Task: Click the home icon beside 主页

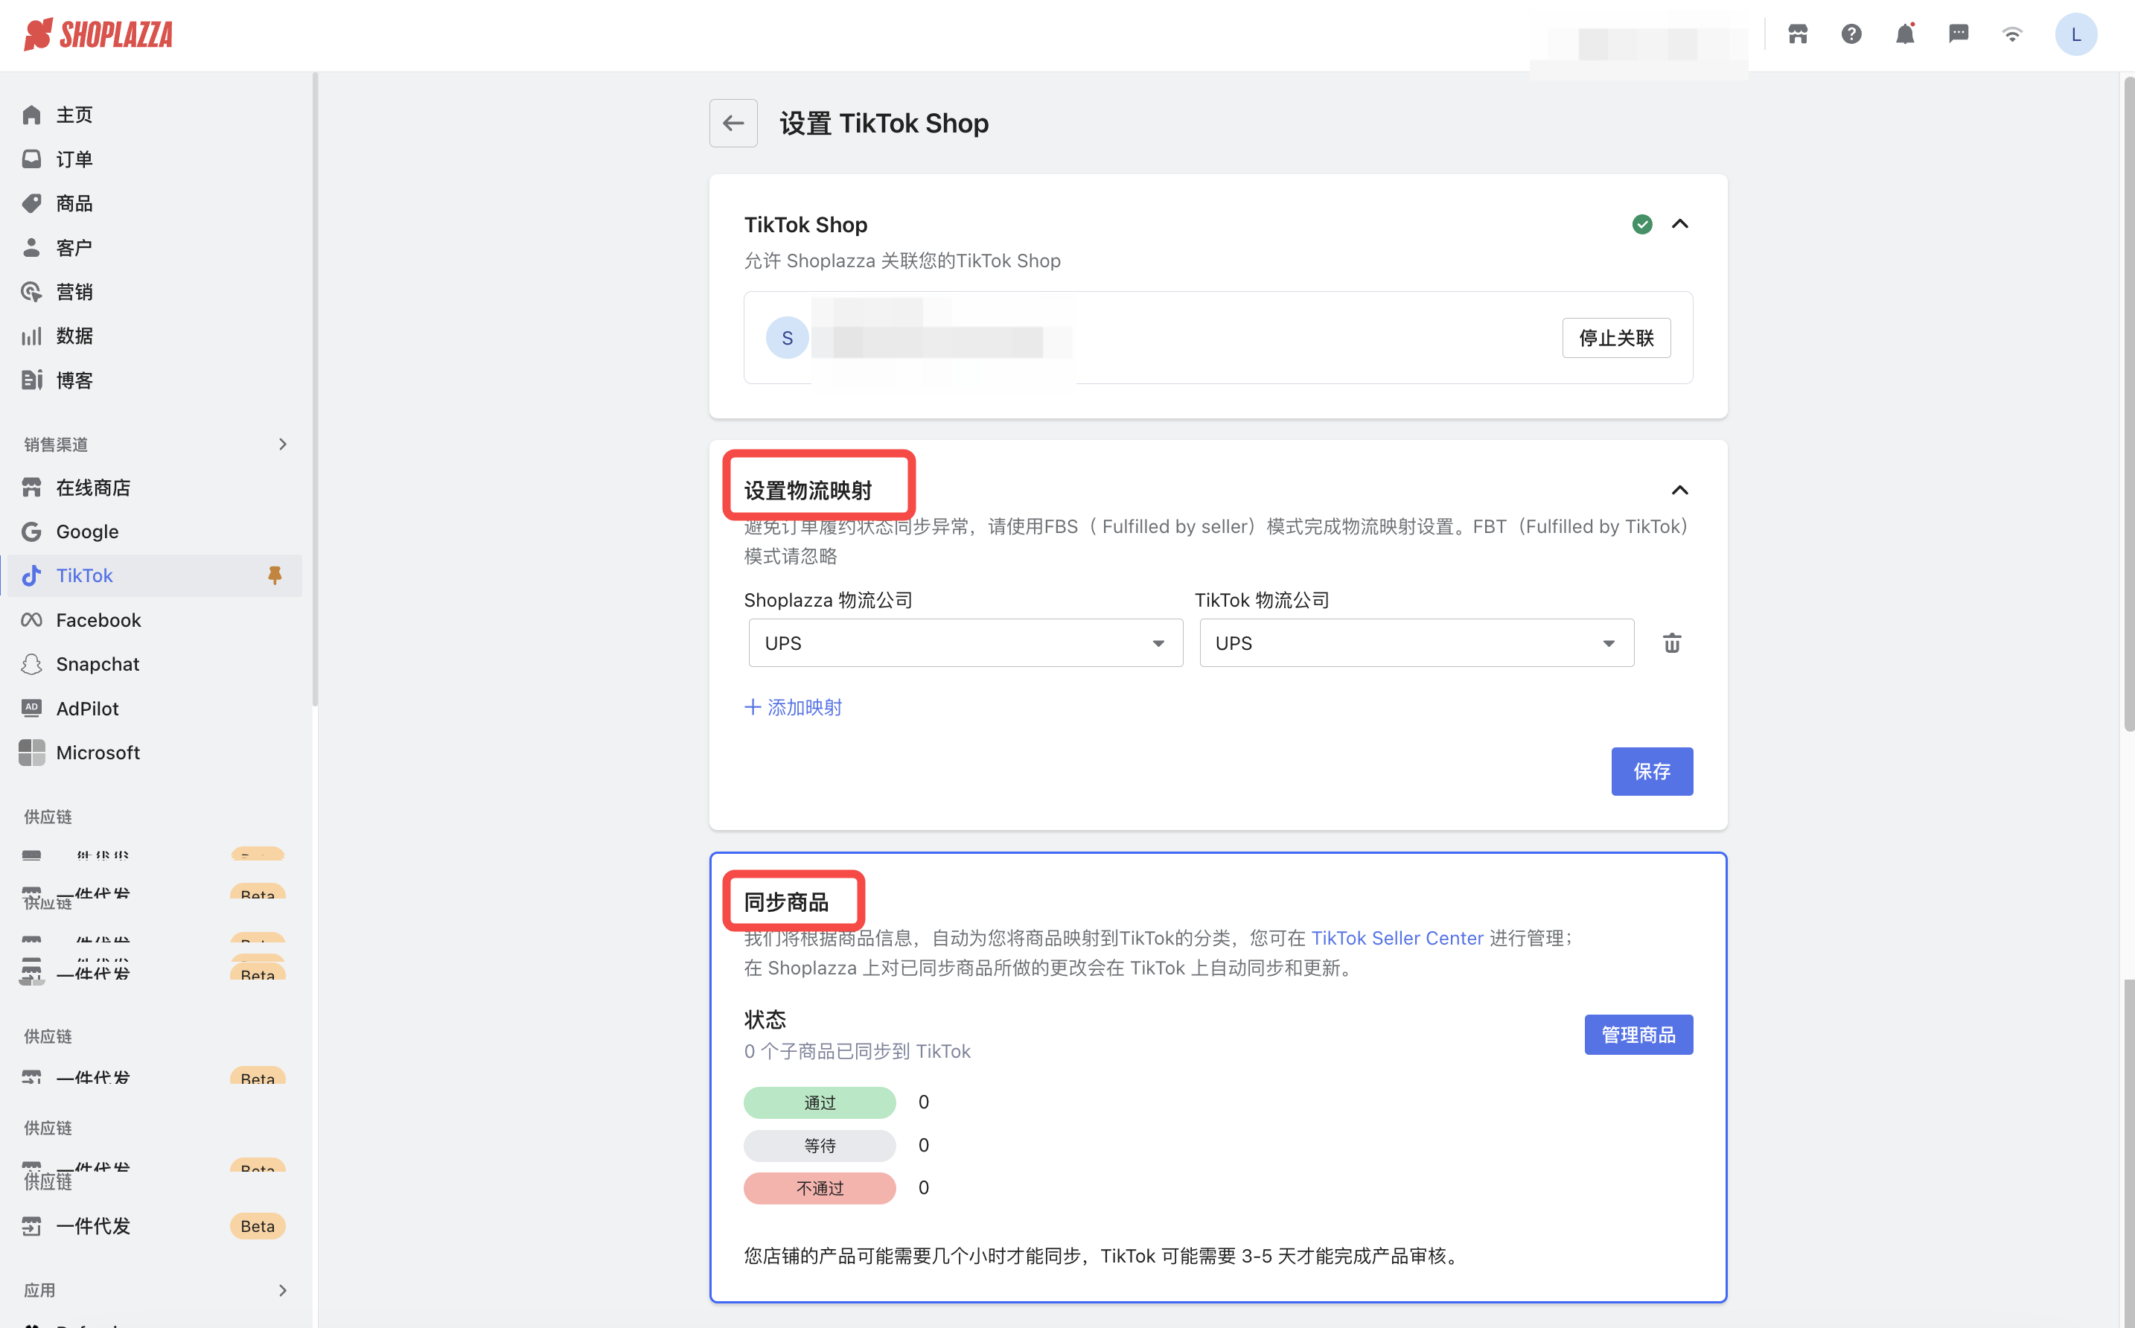Action: (x=31, y=114)
